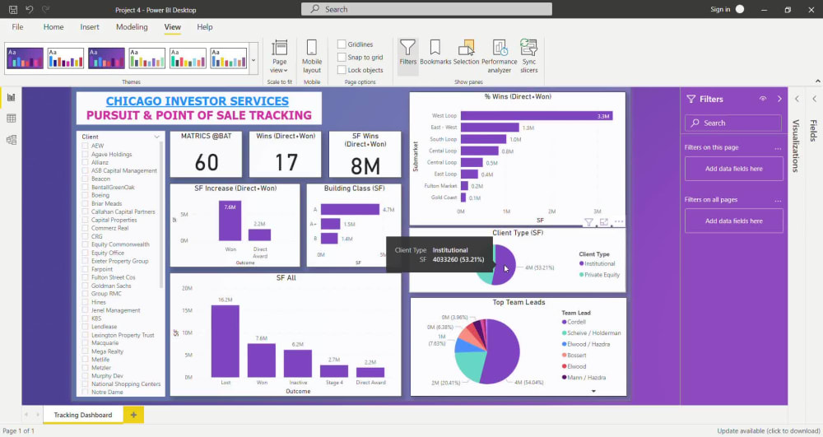Click Update available download link
823x437 pixels.
point(769,430)
